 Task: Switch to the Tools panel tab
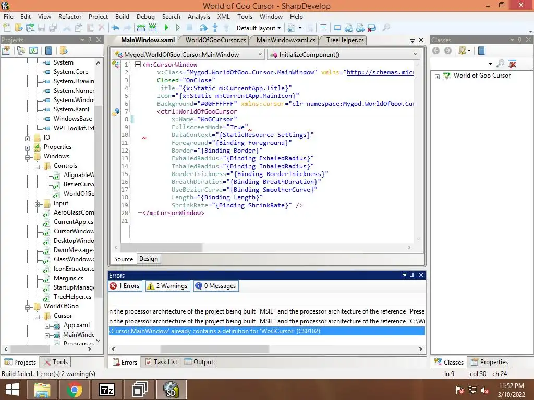[x=56, y=362]
